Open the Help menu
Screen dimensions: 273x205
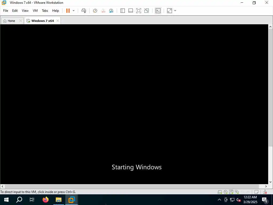coord(55,11)
